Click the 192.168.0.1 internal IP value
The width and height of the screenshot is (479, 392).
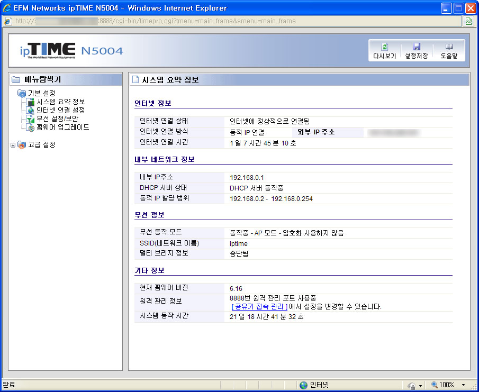pos(247,178)
